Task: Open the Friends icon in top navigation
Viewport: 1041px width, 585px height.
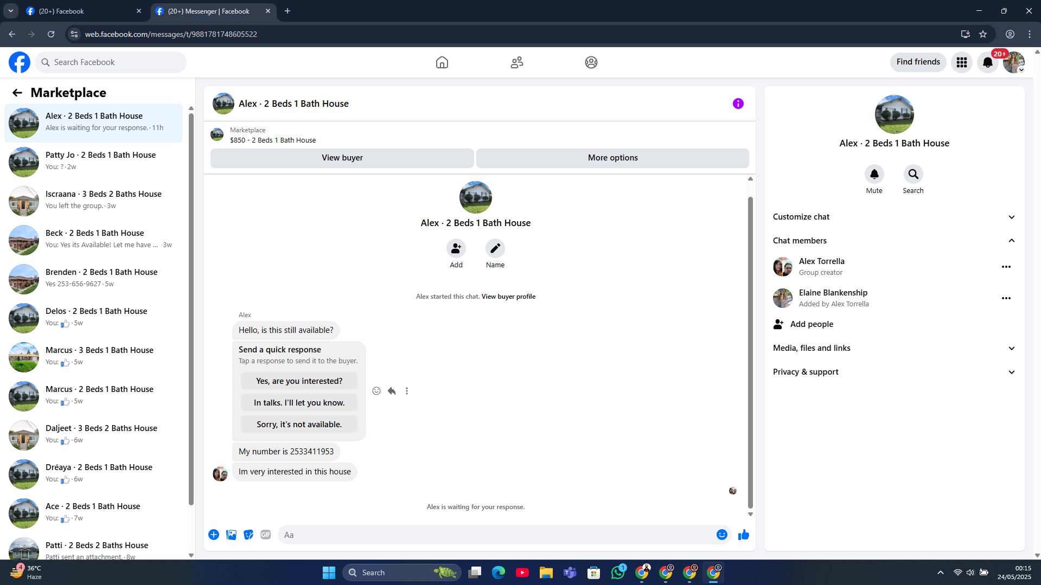Action: (x=517, y=62)
